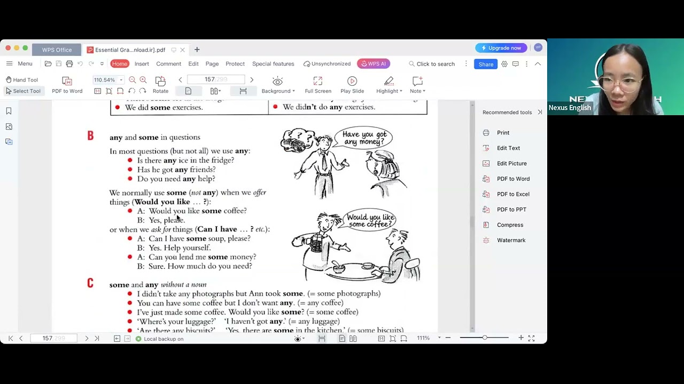Click the fit width icon in toolbar
Screen dimensions: 684x384
point(120,91)
